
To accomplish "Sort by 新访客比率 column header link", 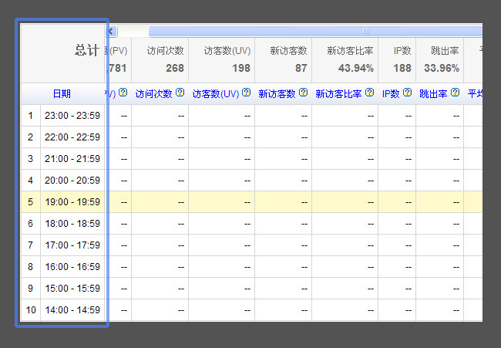I will [338, 93].
